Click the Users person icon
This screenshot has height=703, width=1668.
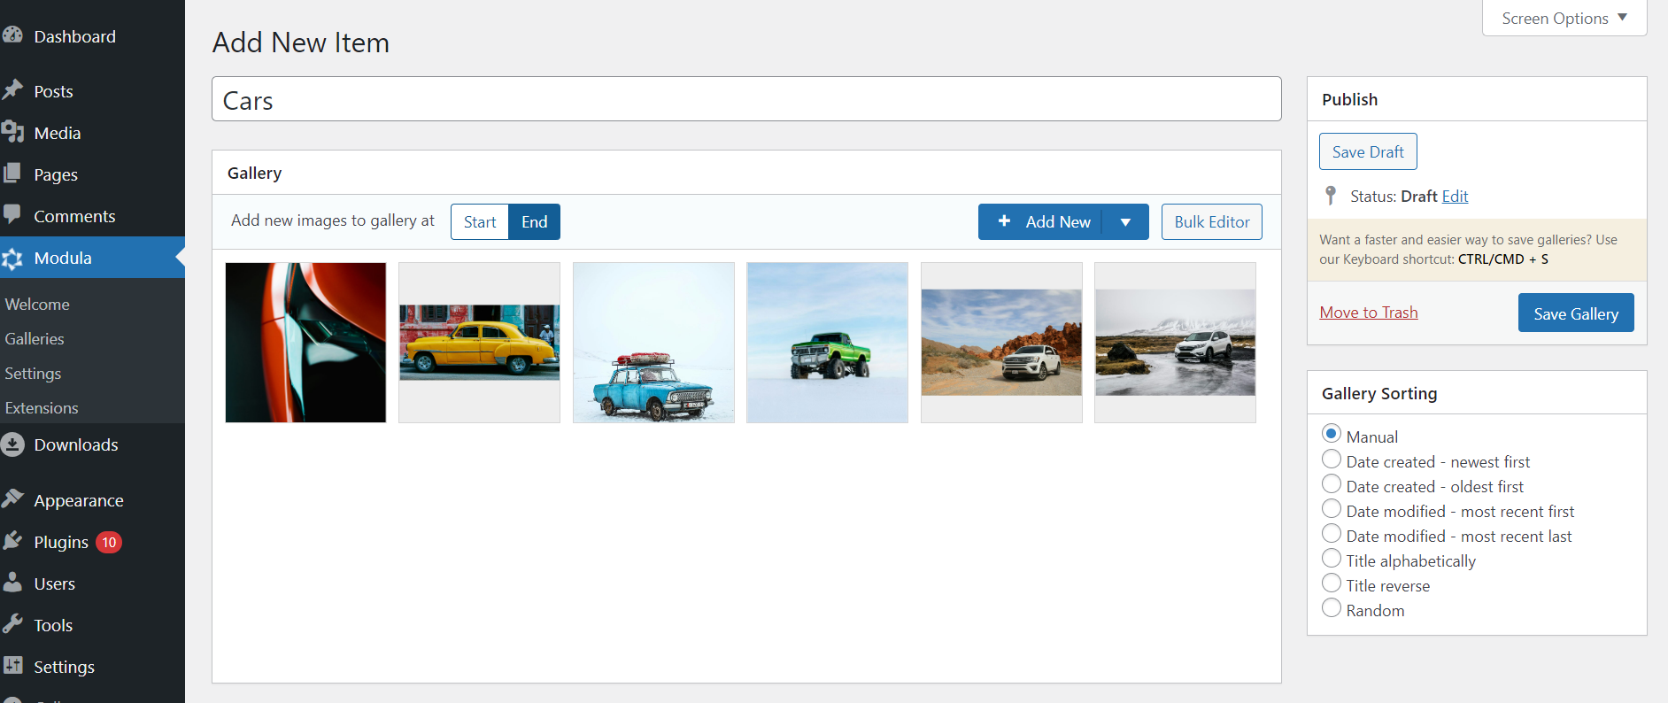pos(12,583)
